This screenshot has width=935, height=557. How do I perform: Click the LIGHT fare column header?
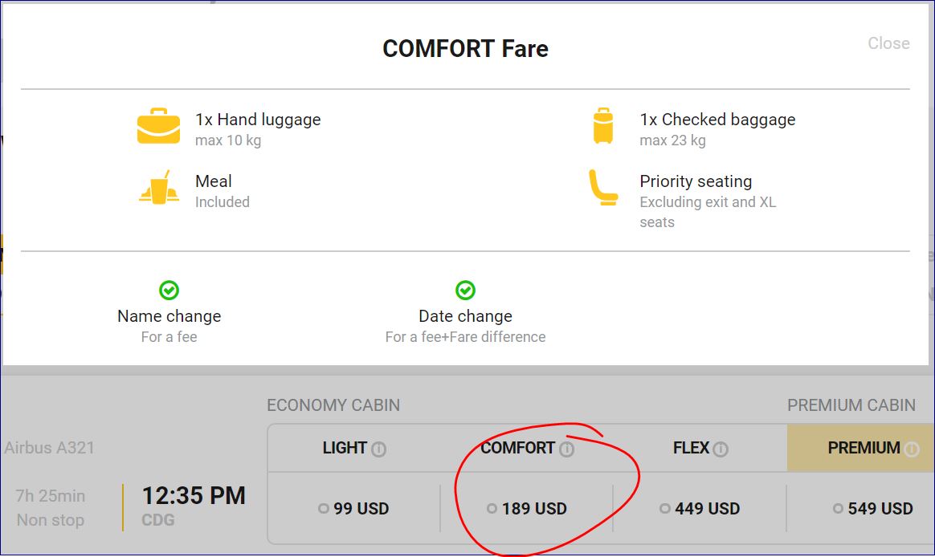345,448
